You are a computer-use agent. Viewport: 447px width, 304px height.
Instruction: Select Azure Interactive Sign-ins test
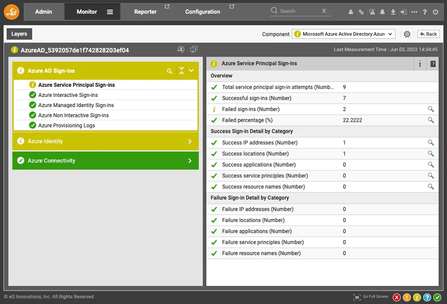coord(106,95)
